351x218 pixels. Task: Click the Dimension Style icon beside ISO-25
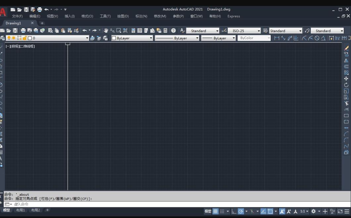pyautogui.click(x=224, y=31)
